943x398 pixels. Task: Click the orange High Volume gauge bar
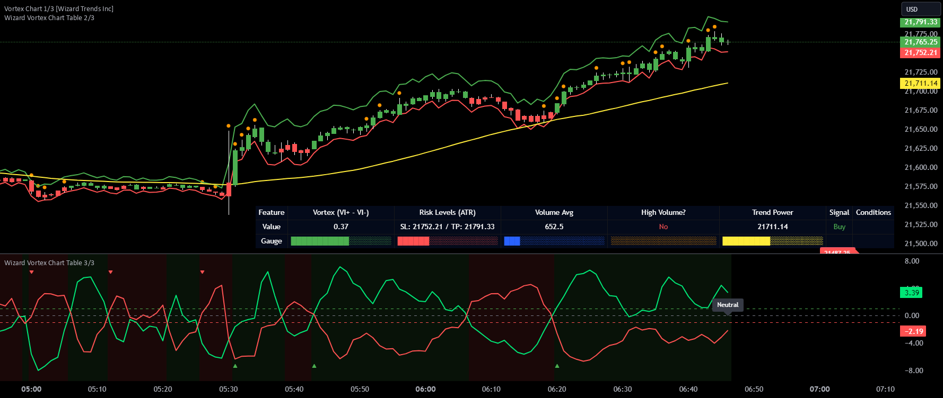(663, 241)
